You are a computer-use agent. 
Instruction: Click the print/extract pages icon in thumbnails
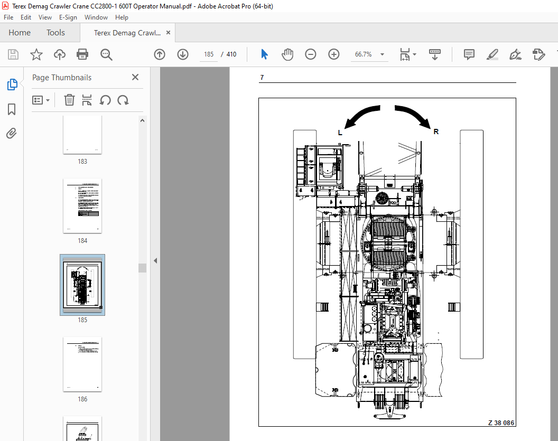click(87, 100)
